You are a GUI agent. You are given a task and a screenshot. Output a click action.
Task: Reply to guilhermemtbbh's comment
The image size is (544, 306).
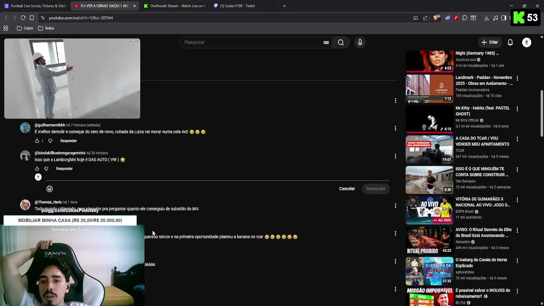(x=68, y=141)
